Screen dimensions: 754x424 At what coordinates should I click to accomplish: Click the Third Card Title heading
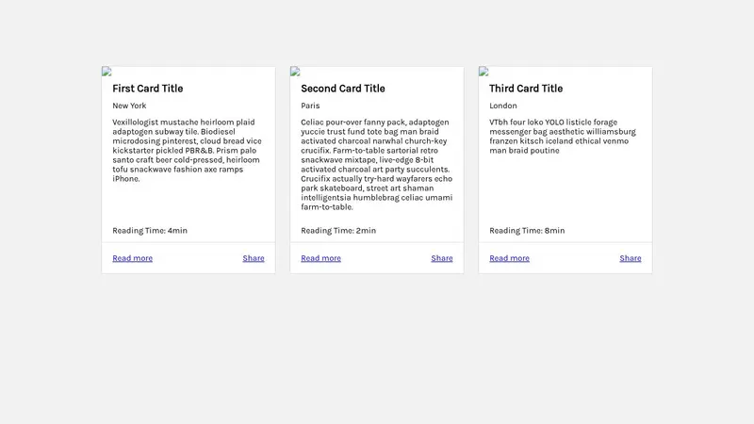(x=526, y=89)
